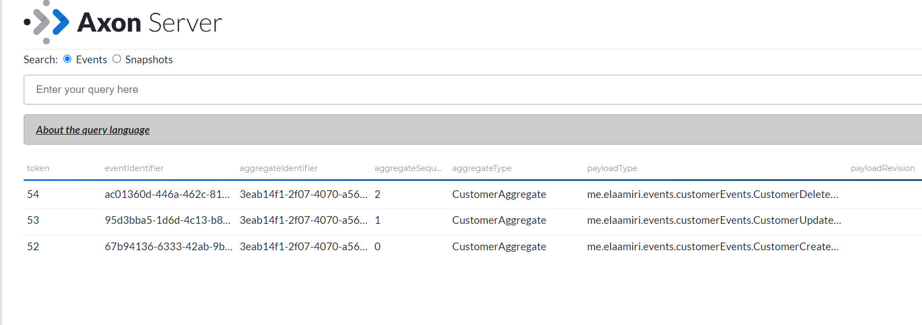This screenshot has height=325, width=922.
Task: Click aggregate identifier in token 52 row
Action: click(304, 246)
